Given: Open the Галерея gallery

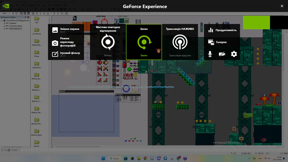Looking at the screenshot, I should 217,42.
